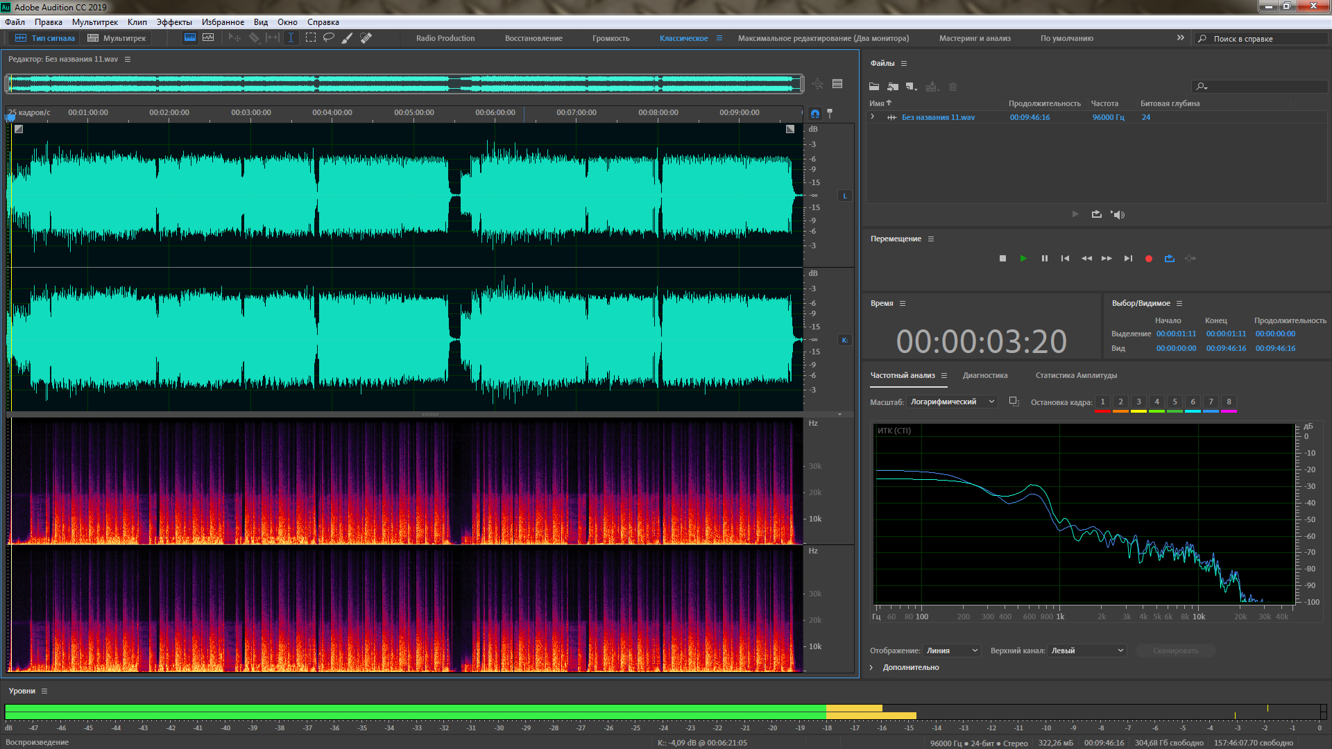Move playhead to previous marker
The image size is (1332, 749).
point(1065,258)
